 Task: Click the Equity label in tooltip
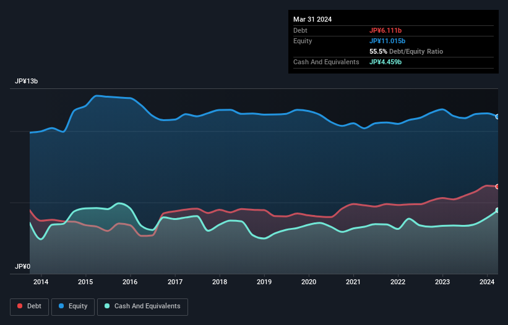(x=303, y=41)
